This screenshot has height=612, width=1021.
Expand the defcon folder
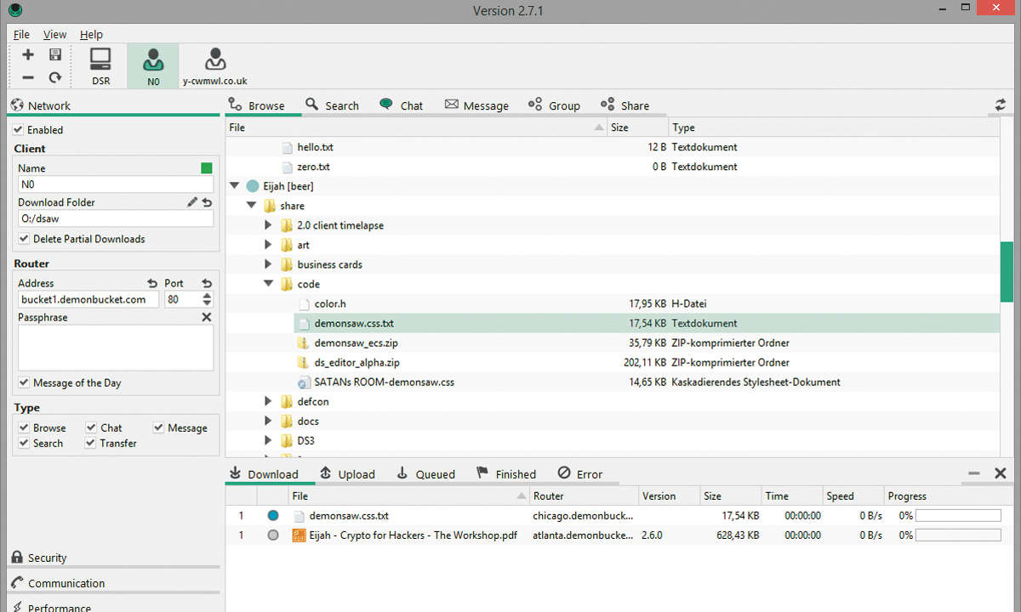click(268, 401)
